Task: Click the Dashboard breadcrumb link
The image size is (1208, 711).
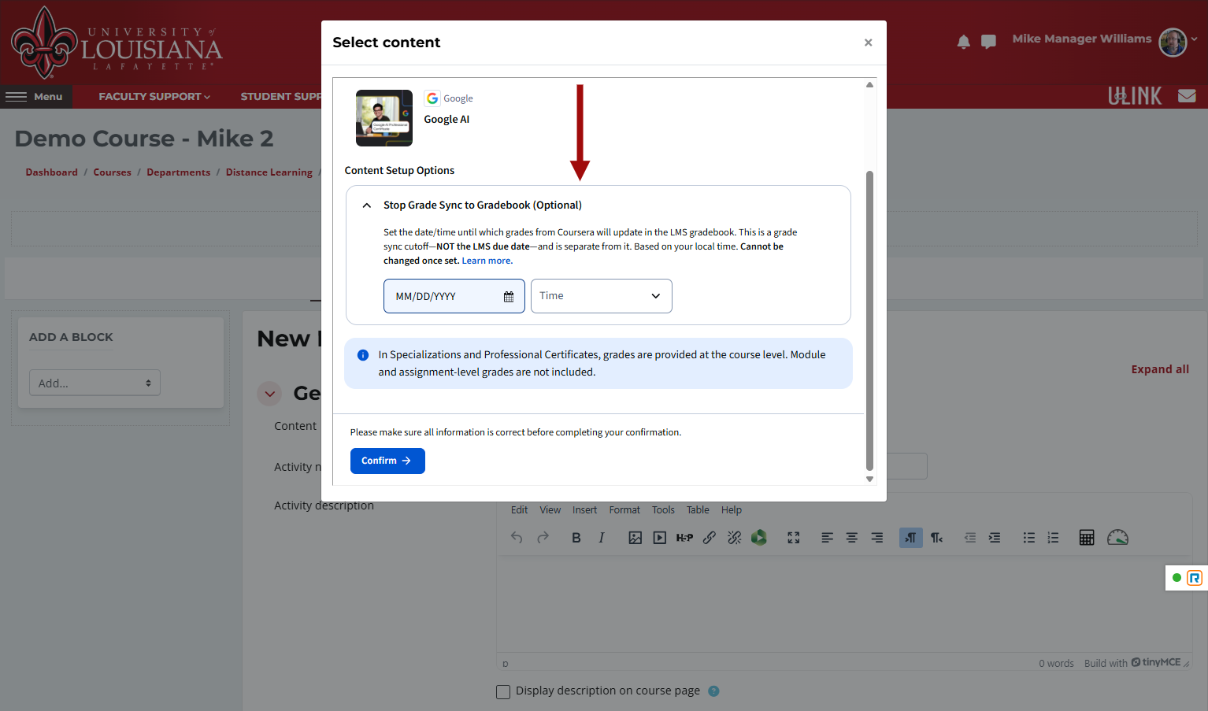Action: pyautogui.click(x=52, y=172)
